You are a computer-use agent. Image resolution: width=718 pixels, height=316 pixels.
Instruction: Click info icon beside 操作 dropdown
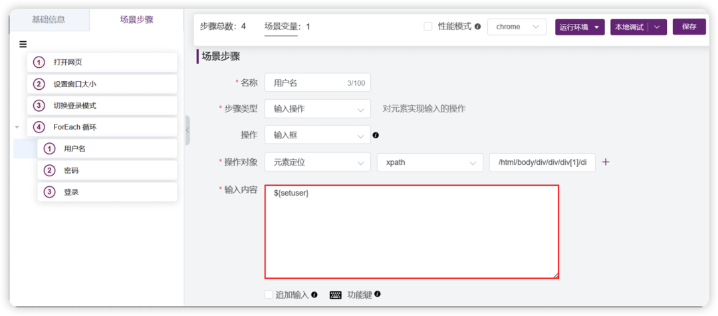376,135
